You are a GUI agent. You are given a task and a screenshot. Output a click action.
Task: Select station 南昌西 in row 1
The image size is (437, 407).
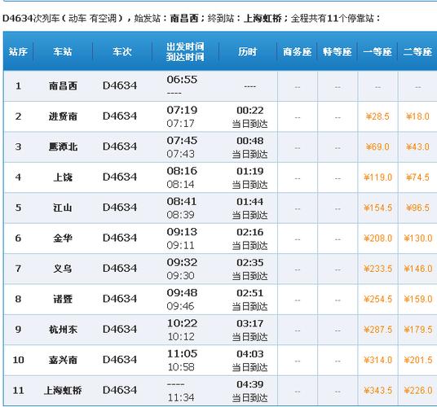point(63,85)
